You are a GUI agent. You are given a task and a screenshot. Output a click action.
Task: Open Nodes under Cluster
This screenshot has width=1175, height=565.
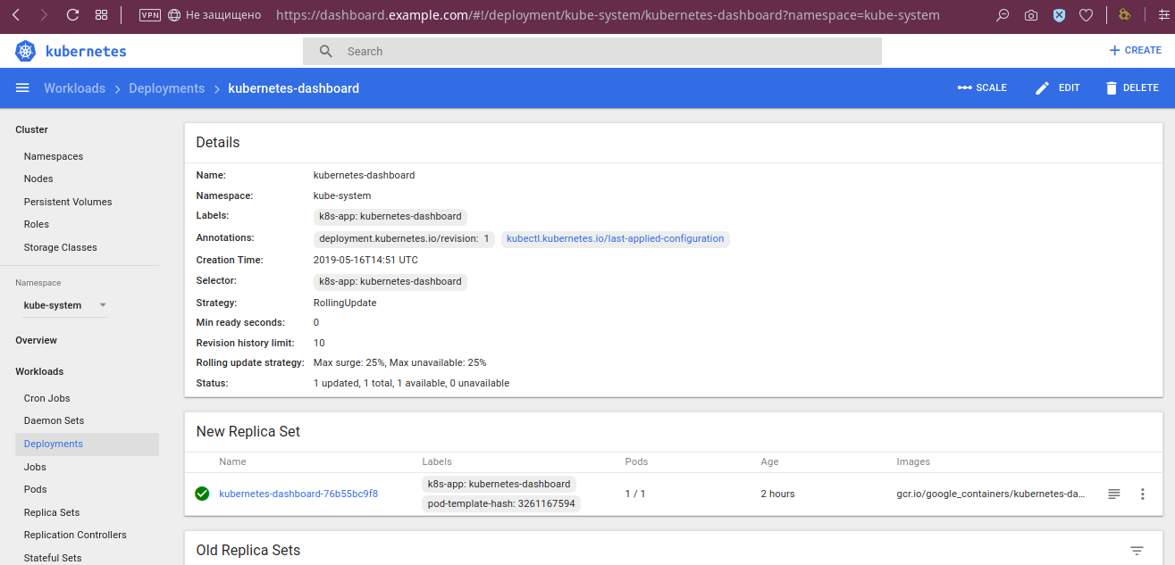click(x=38, y=179)
